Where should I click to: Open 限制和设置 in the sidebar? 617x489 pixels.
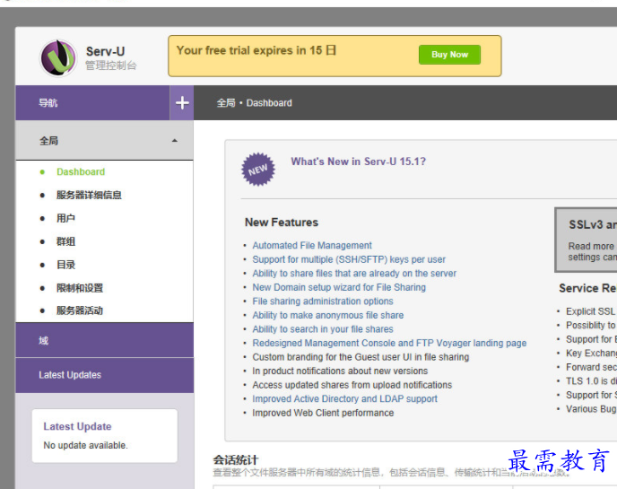point(80,288)
